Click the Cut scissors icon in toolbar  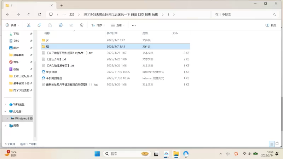[29, 25]
